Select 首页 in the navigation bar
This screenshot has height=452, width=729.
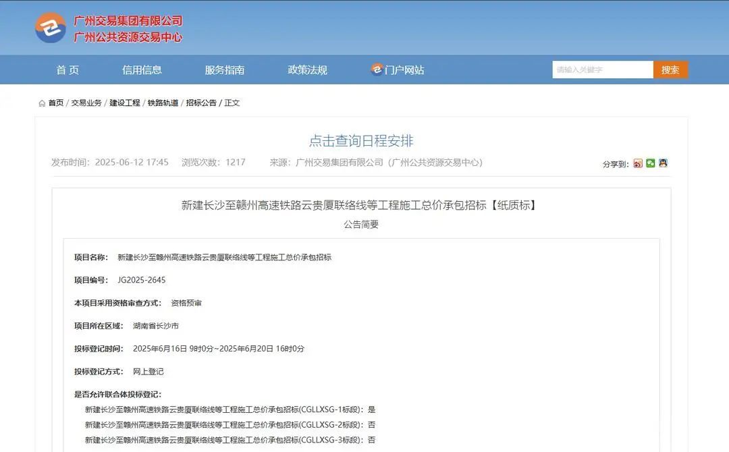tap(67, 69)
